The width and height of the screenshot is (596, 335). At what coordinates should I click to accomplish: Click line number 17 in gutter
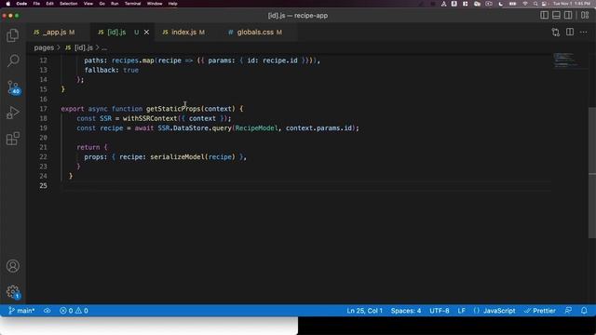44,109
